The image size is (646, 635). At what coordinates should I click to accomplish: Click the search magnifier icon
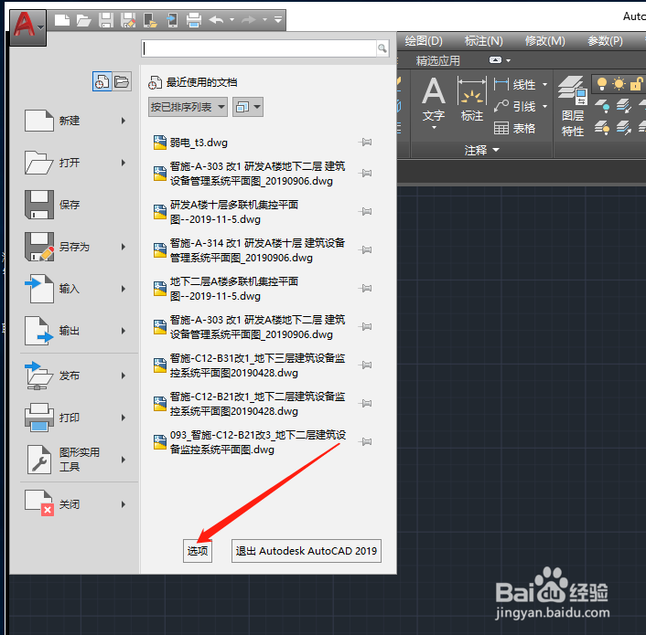[x=382, y=48]
